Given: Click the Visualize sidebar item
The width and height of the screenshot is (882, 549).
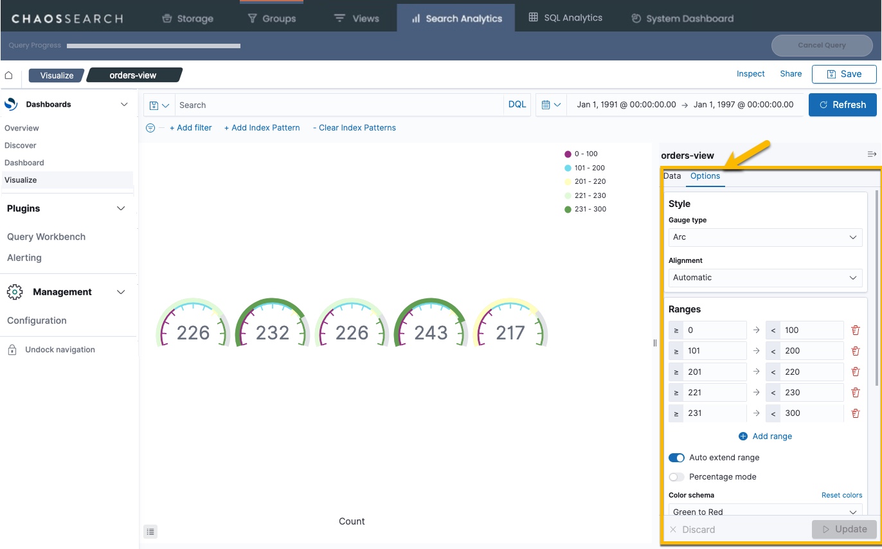Looking at the screenshot, I should point(21,180).
